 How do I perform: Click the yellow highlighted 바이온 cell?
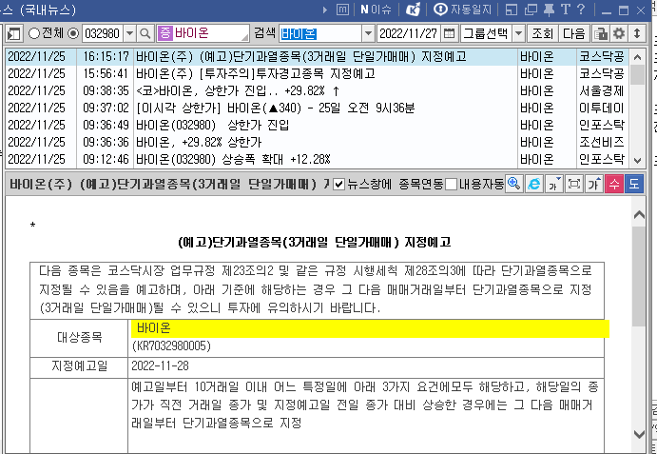click(x=371, y=328)
